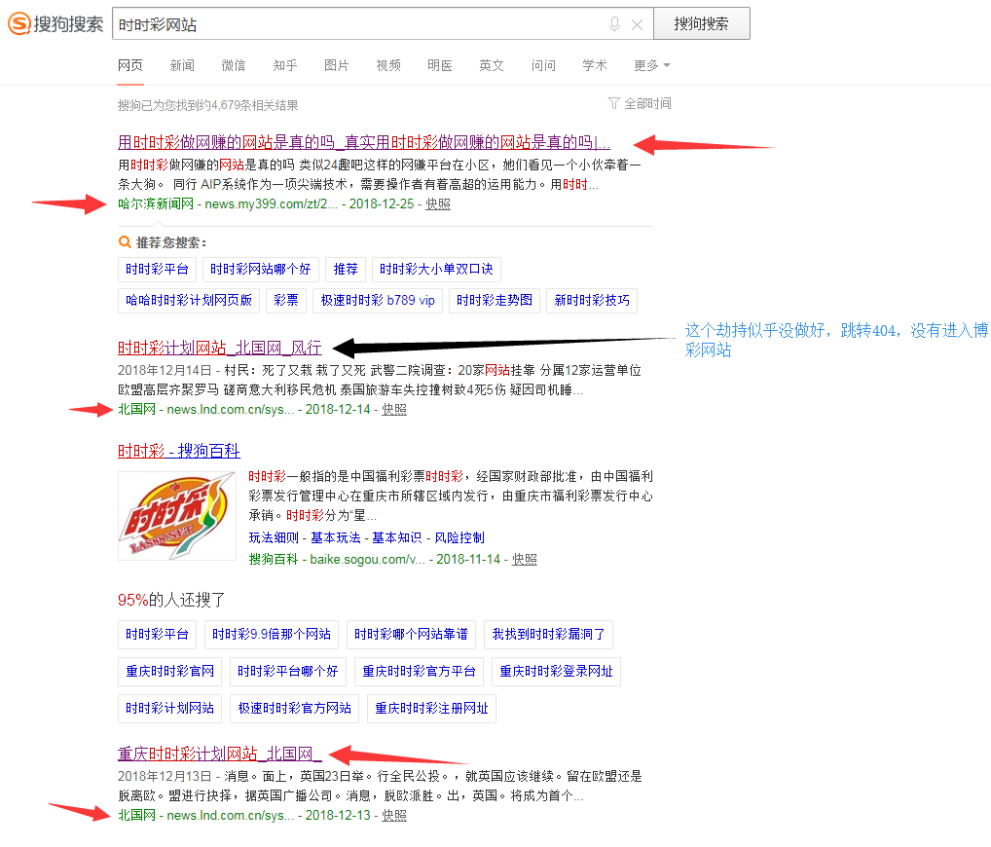Image resolution: width=991 pixels, height=847 pixels.
Task: Click suggested search 推荐
Action: point(345,270)
